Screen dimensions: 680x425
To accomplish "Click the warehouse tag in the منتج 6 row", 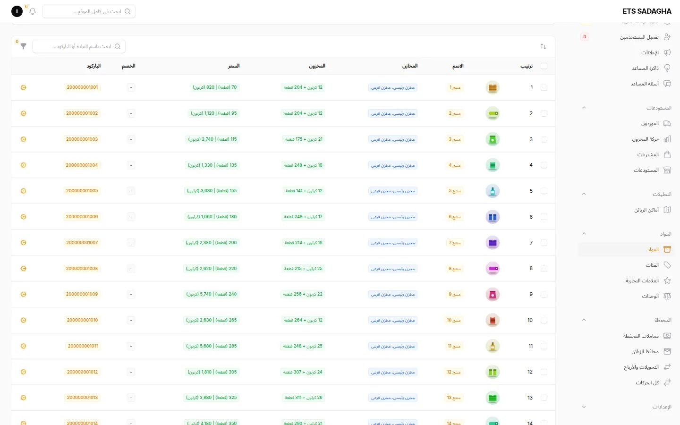I will [393, 217].
